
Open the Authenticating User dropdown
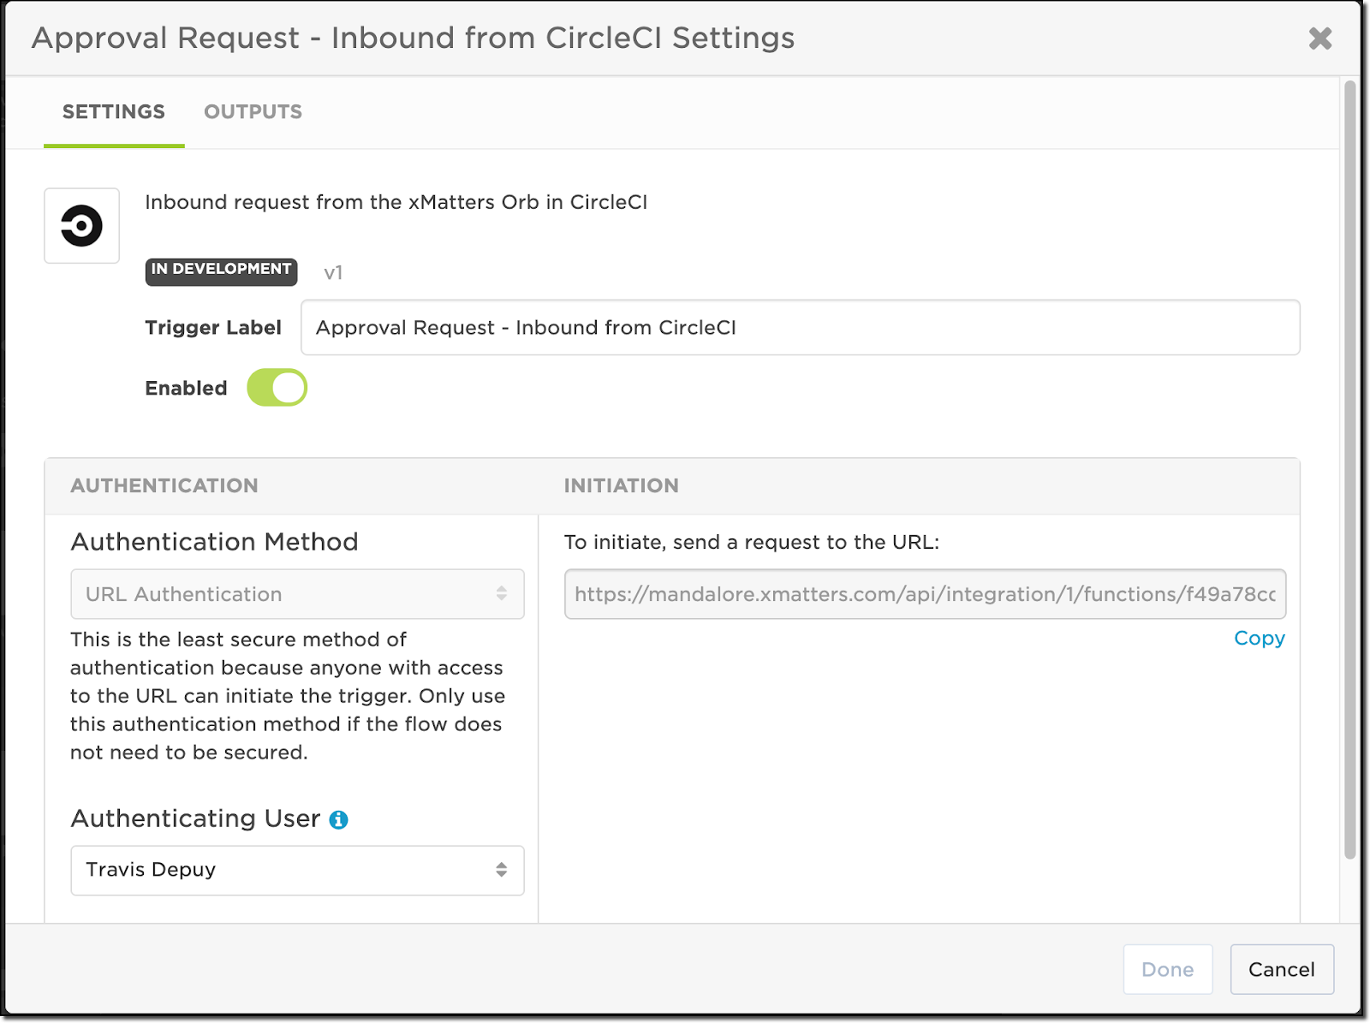296,870
